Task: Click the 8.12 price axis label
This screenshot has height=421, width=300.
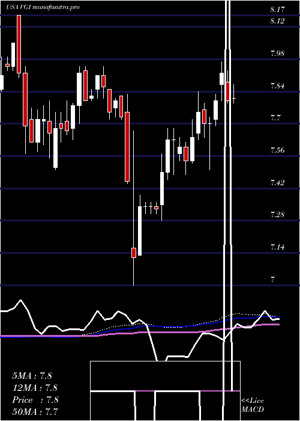Action: click(277, 21)
